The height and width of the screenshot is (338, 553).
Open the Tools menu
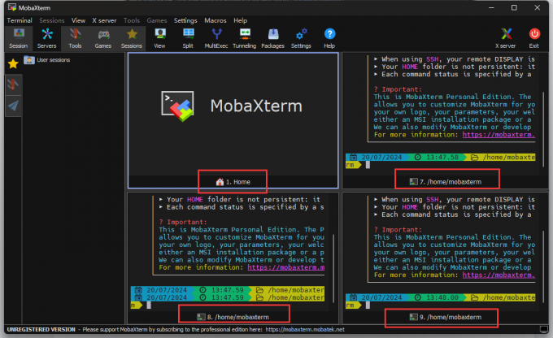(132, 20)
